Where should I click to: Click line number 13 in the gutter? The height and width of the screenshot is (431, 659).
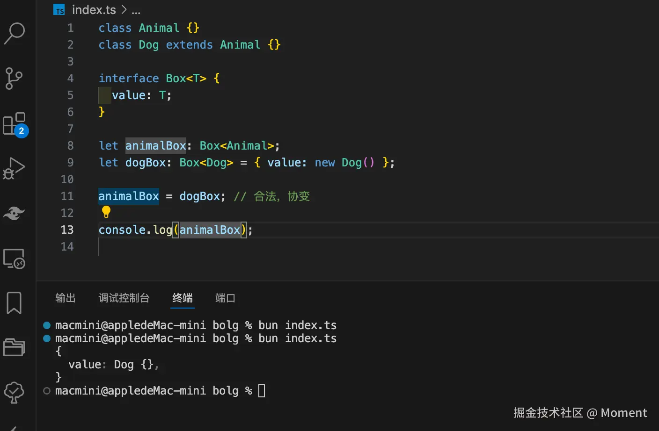click(x=67, y=230)
